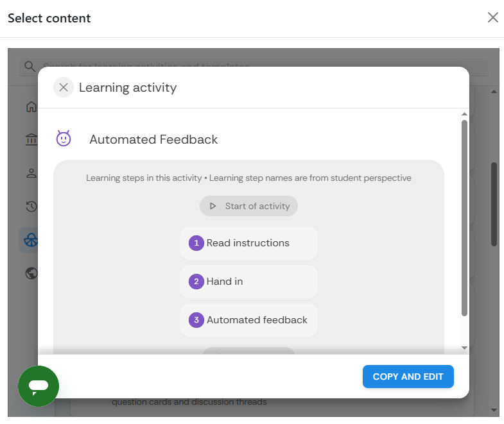Screen dimensions: 504x424
Task: Open the green chat support bubble
Action: pos(39,386)
